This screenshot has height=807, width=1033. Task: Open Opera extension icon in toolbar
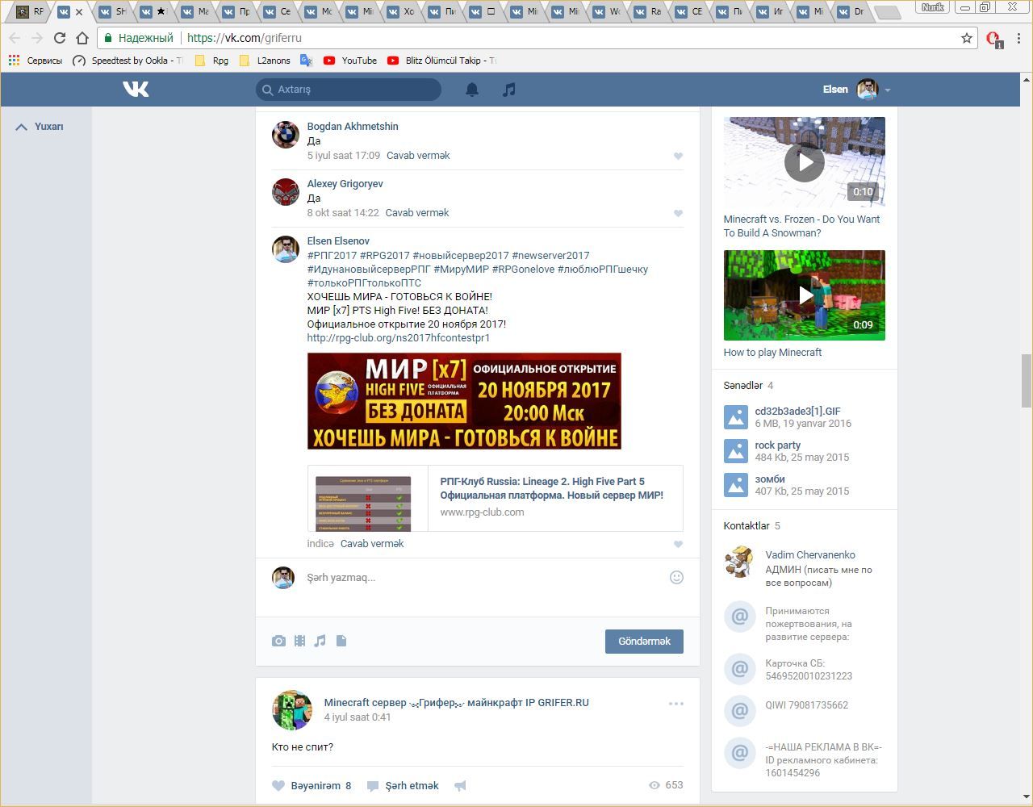coord(993,39)
